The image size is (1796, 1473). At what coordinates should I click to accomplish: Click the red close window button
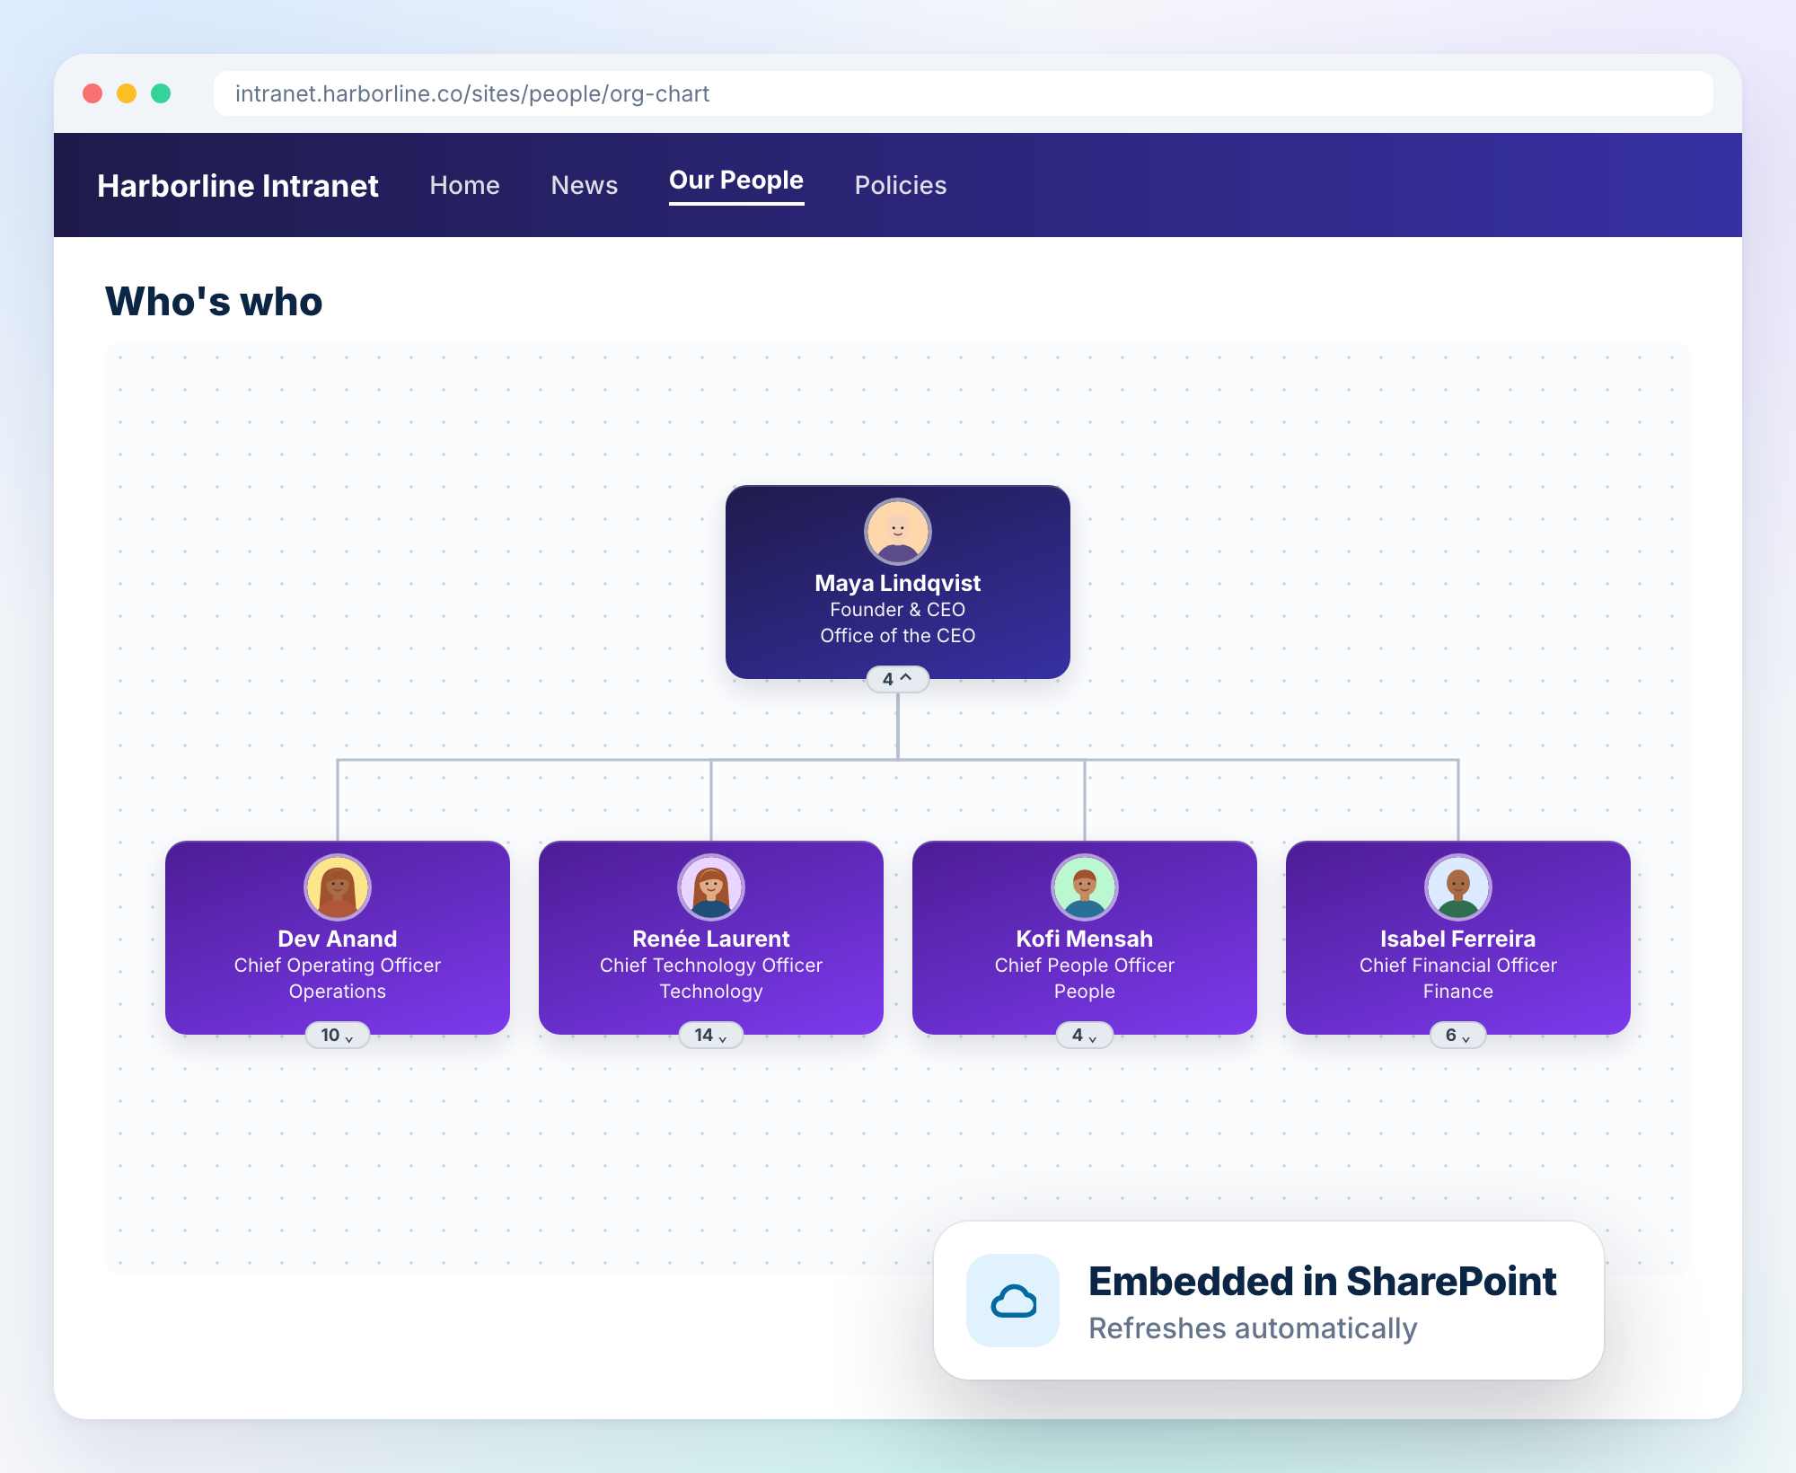click(92, 93)
